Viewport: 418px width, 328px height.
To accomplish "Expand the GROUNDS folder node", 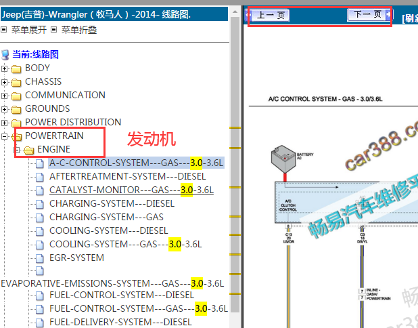I will click(4, 109).
